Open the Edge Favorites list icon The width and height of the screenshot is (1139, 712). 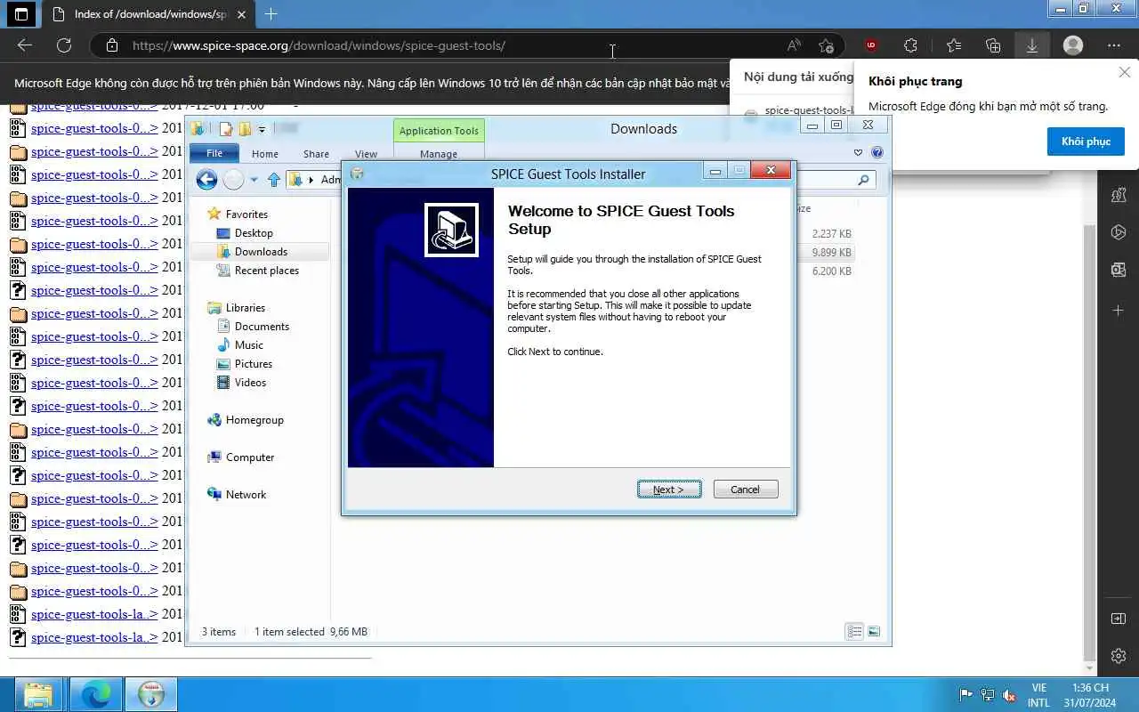click(954, 45)
